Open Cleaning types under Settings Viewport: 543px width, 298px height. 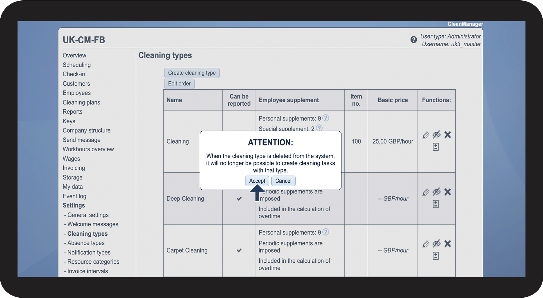[87, 234]
